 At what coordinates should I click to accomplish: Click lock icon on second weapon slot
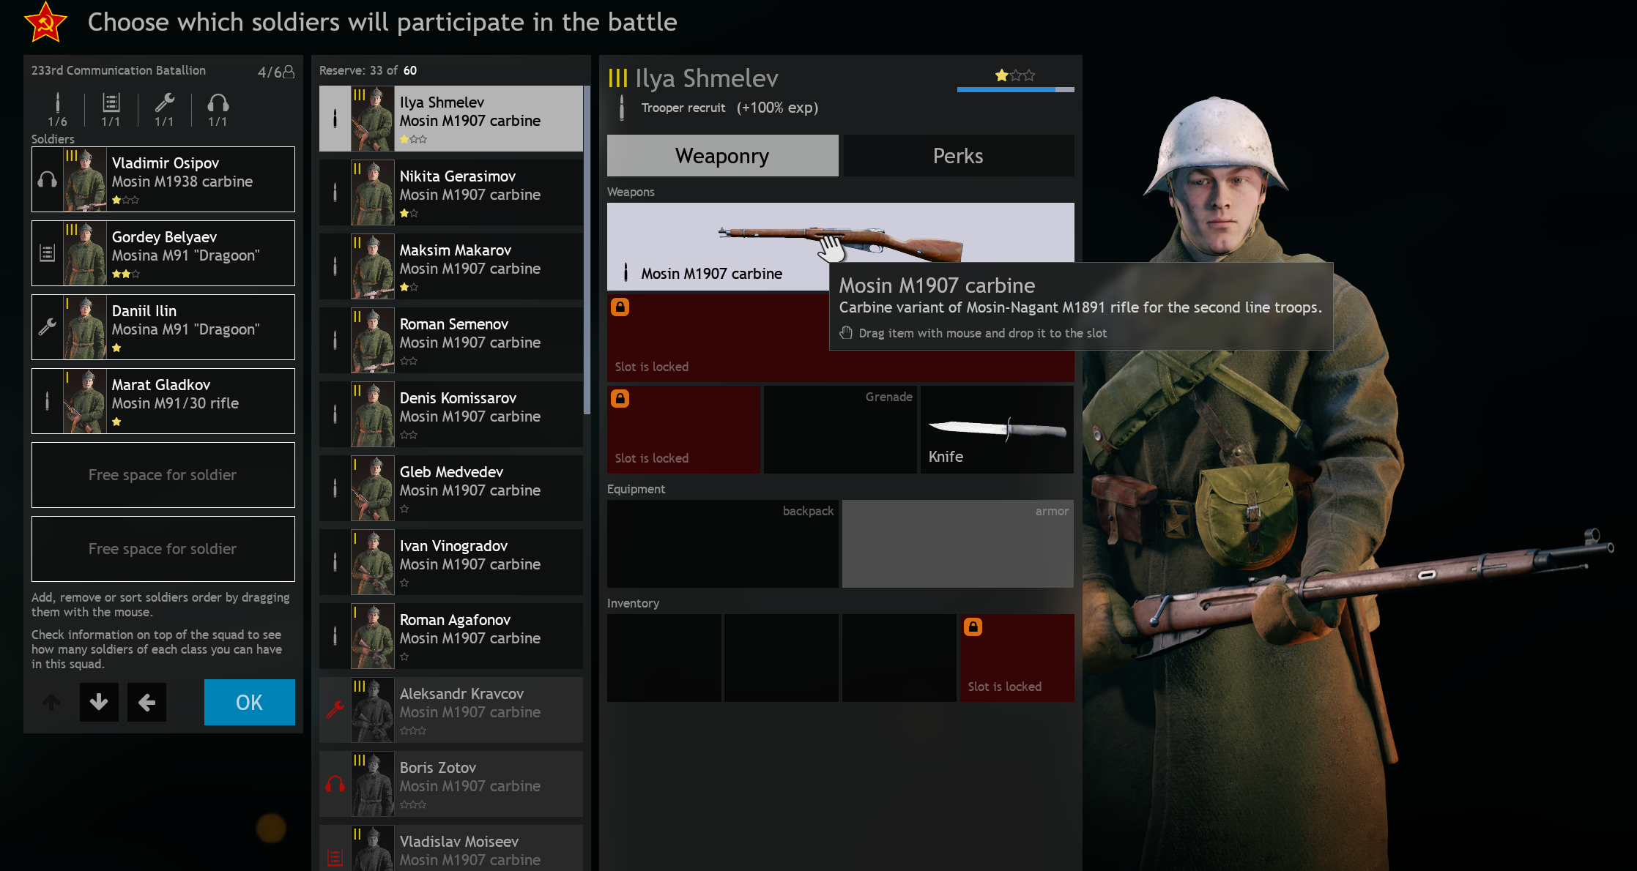(620, 307)
